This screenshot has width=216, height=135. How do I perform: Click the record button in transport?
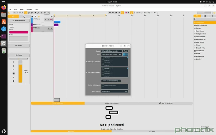tap(126, 13)
